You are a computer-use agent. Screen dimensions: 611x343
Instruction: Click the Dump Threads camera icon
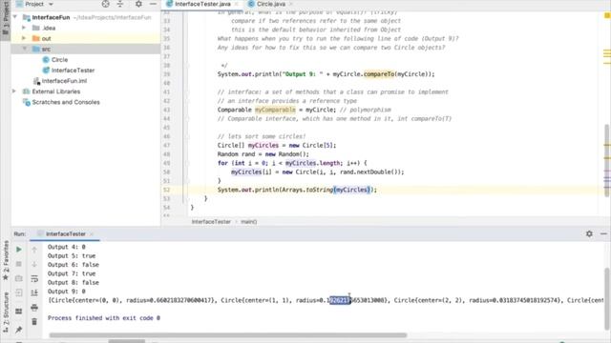point(19,278)
